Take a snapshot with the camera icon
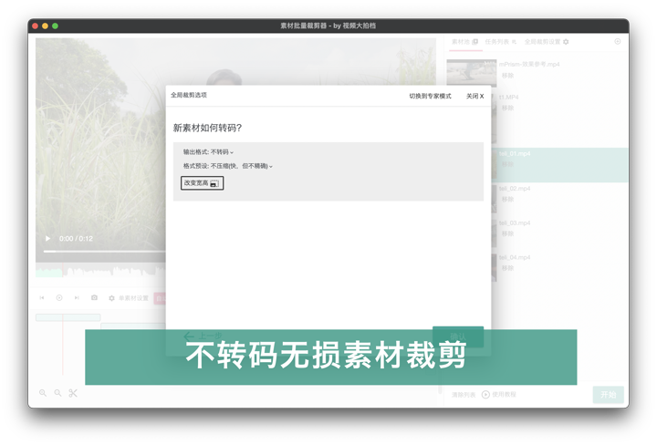 (94, 297)
